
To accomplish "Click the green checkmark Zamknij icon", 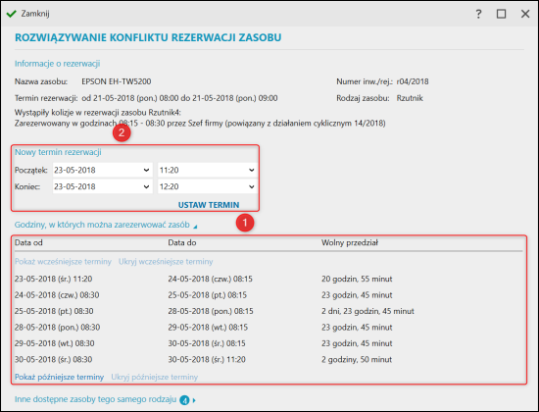I will point(12,14).
